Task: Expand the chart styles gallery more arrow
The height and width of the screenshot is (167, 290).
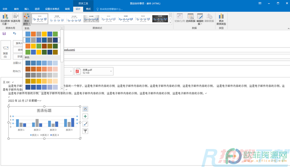Action: [x=170, y=23]
